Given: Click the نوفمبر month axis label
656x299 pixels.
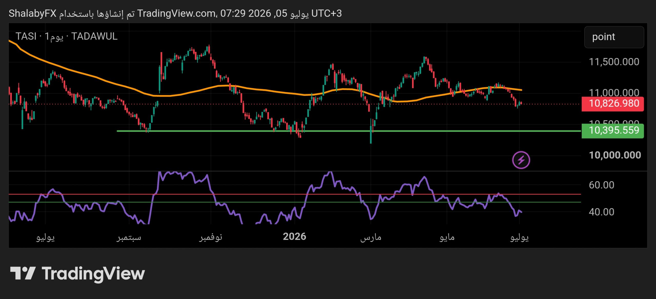Looking at the screenshot, I should [x=211, y=237].
